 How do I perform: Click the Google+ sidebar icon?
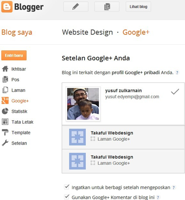(x=5, y=100)
